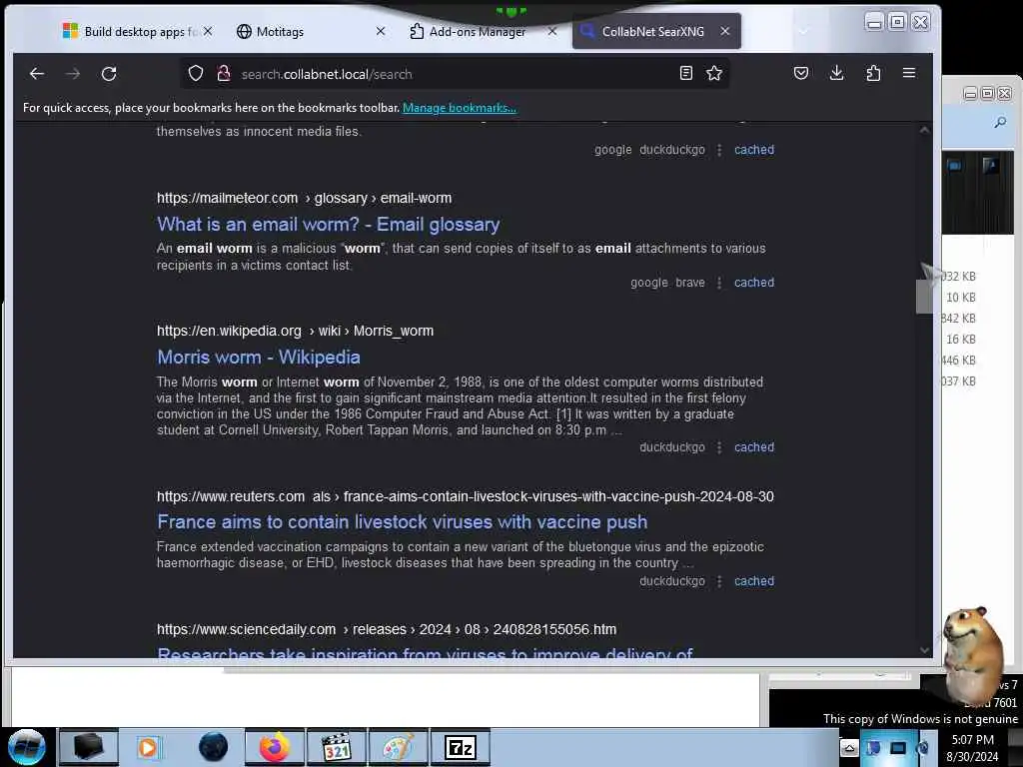
Task: Click the insecure lock icon in address bar
Action: click(x=224, y=74)
